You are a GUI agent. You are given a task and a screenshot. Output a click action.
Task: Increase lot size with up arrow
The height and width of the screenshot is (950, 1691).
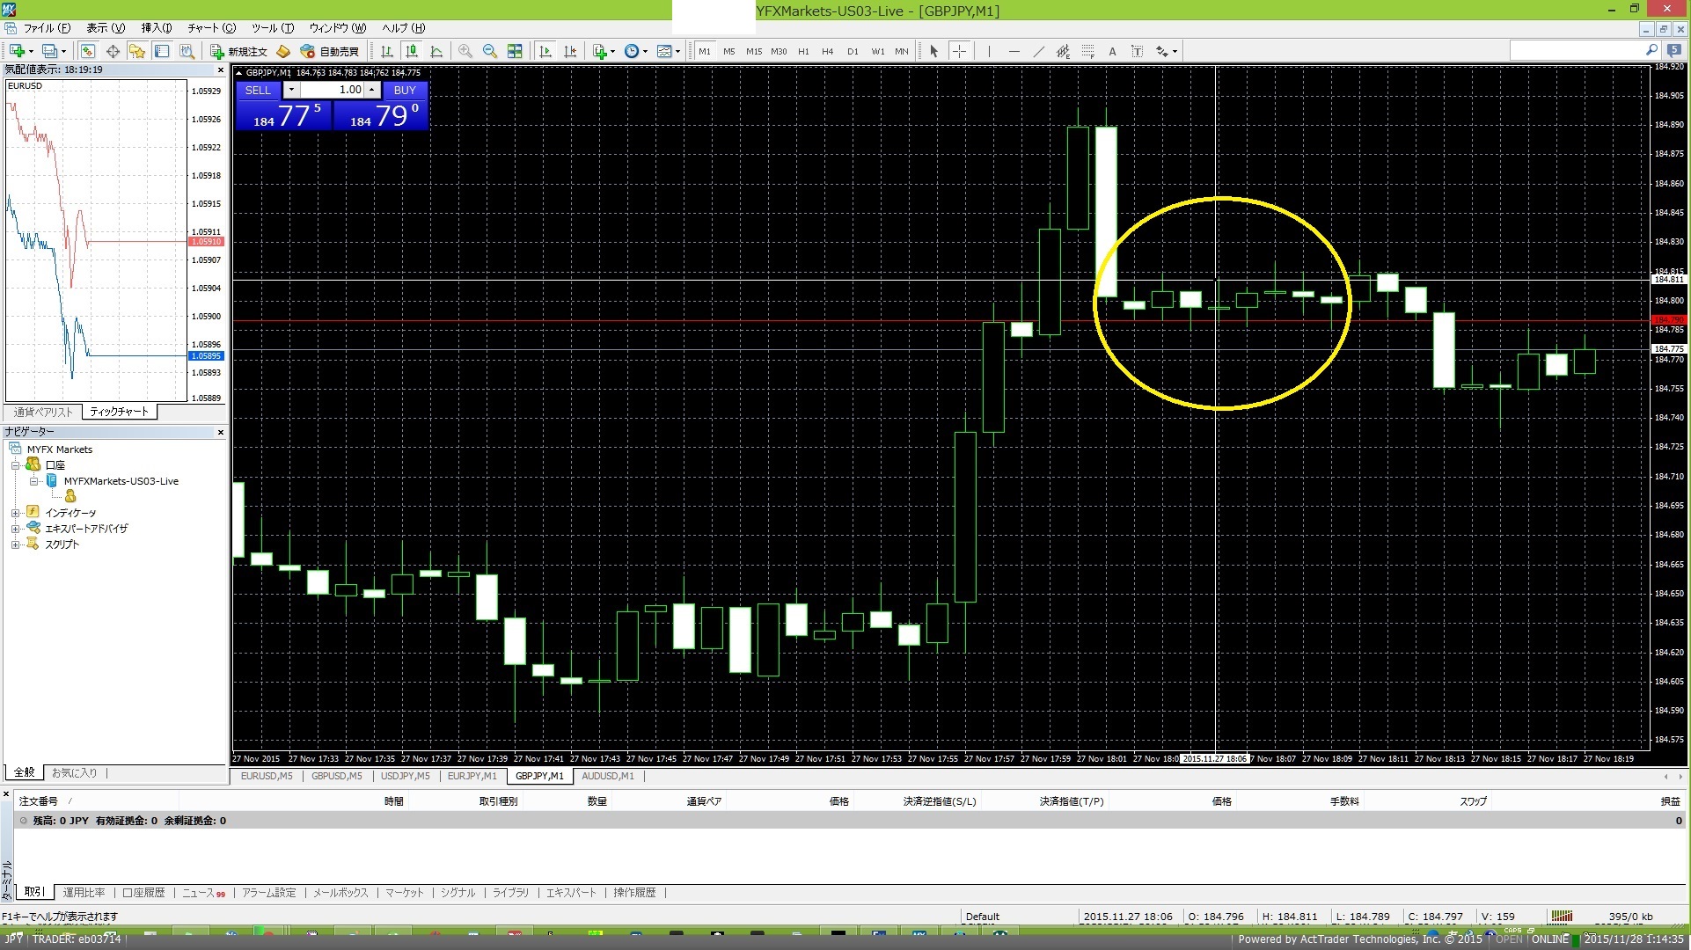pyautogui.click(x=372, y=90)
